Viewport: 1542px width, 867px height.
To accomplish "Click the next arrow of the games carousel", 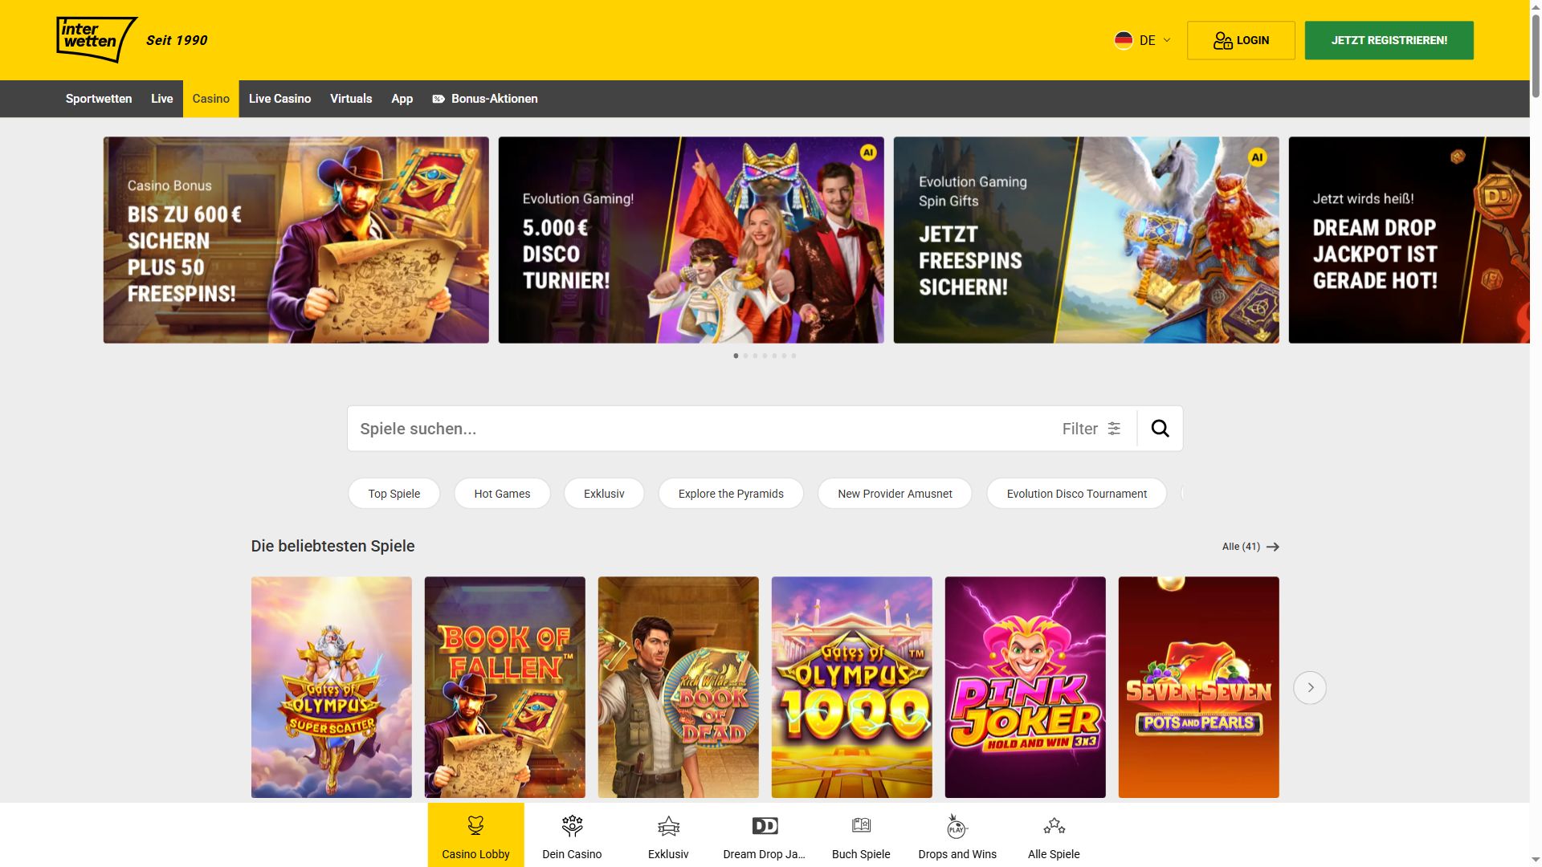I will pyautogui.click(x=1310, y=688).
